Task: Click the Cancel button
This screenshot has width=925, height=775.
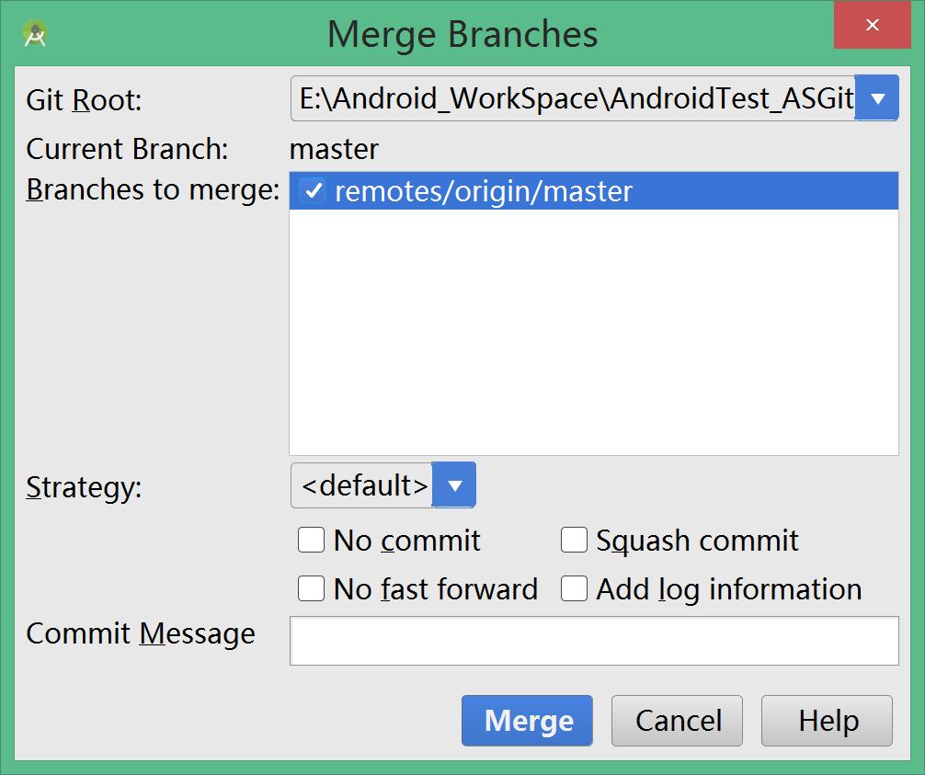Action: (678, 721)
